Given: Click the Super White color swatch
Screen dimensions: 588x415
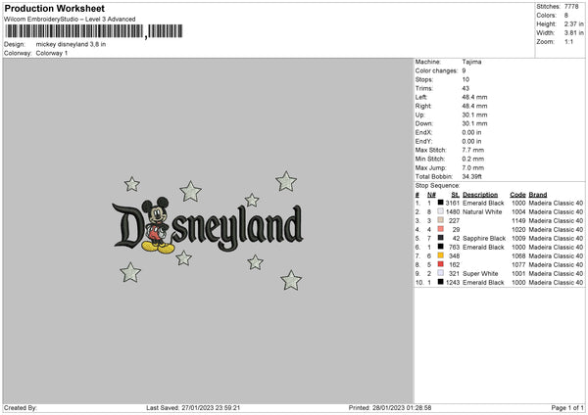Looking at the screenshot, I should click(441, 273).
